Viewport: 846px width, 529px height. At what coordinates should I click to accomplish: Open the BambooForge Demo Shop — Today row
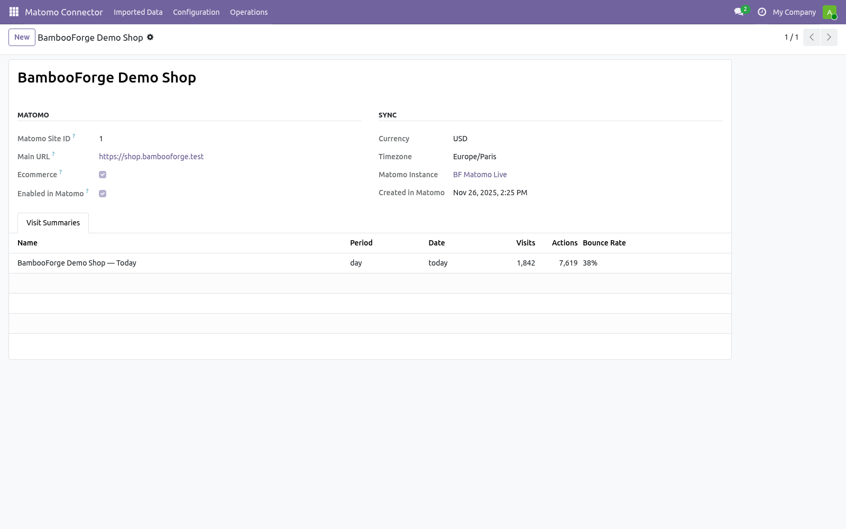(x=370, y=263)
